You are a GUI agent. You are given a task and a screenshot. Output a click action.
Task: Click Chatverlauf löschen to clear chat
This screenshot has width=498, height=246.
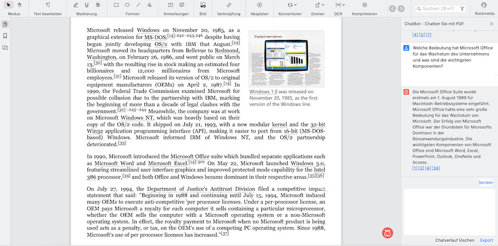click(x=455, y=240)
